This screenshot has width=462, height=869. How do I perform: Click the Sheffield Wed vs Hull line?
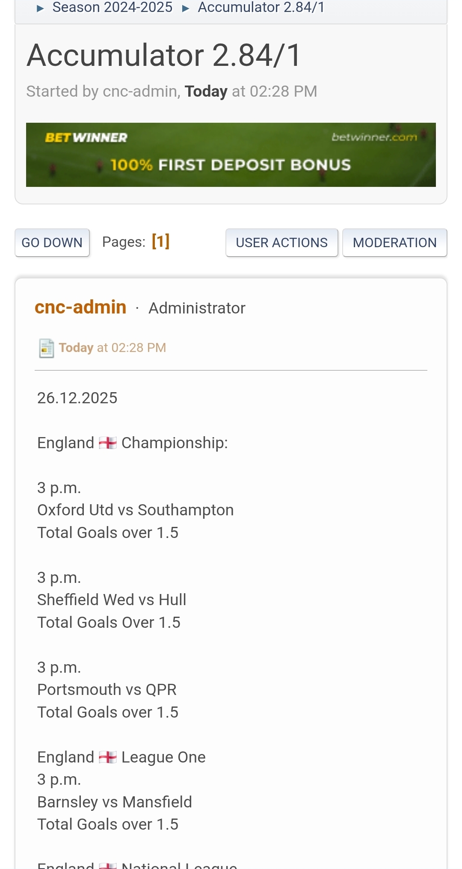point(112,600)
